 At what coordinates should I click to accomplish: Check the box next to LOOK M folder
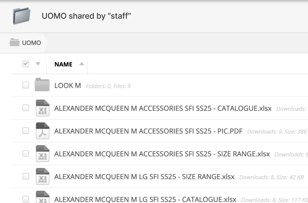click(26, 85)
